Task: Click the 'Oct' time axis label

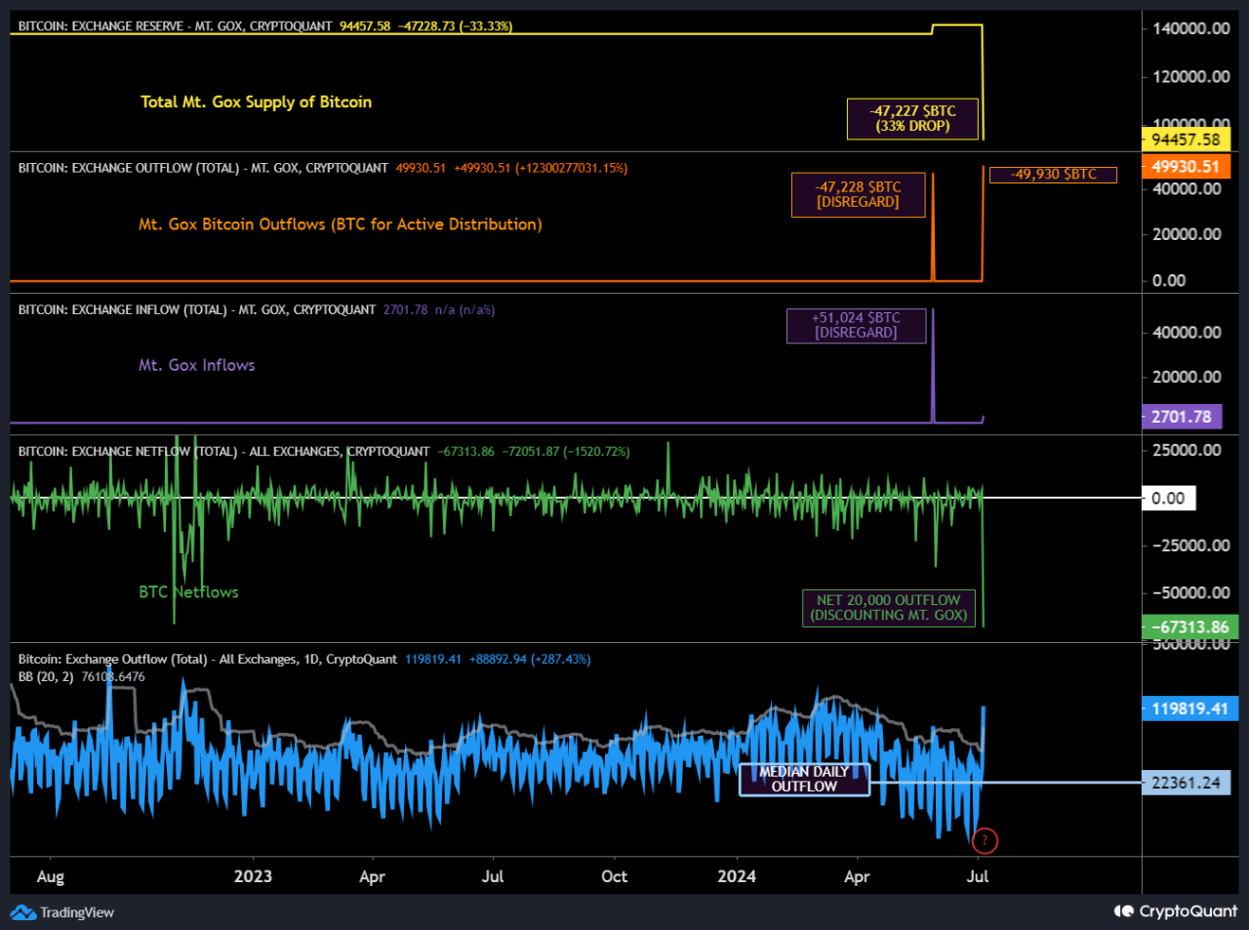Action: [615, 876]
